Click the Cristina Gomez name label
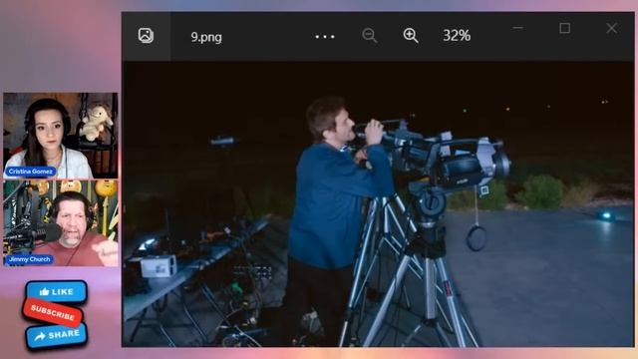Viewport: 638px width, 359px height. pos(31,172)
